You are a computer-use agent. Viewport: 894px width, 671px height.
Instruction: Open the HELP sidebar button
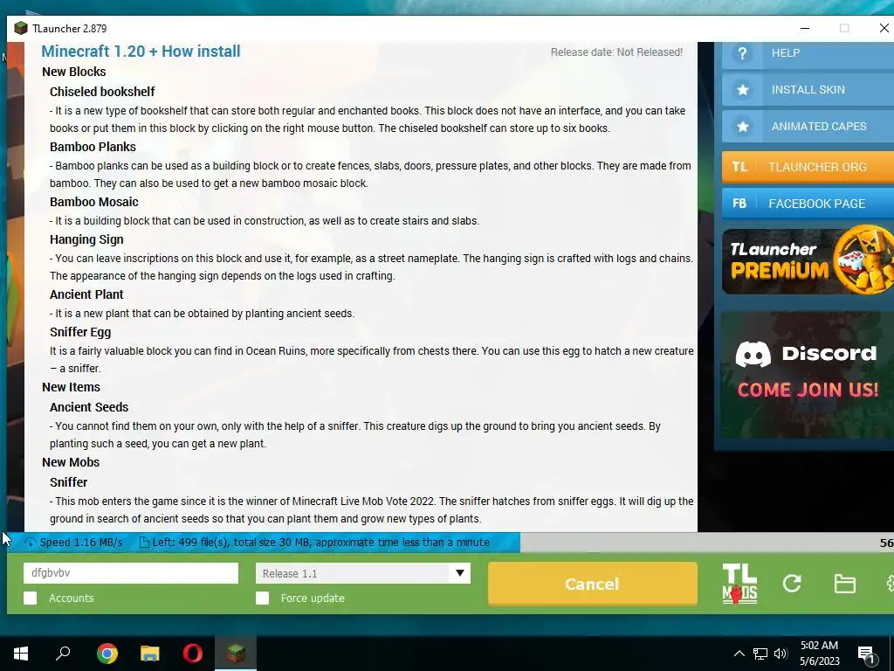click(x=808, y=53)
